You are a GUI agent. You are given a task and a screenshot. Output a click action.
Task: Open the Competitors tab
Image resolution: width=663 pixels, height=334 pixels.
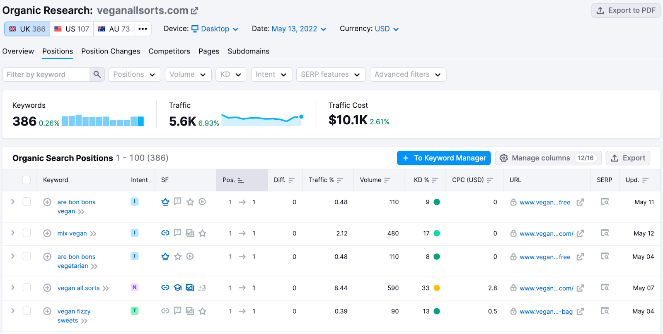point(169,51)
